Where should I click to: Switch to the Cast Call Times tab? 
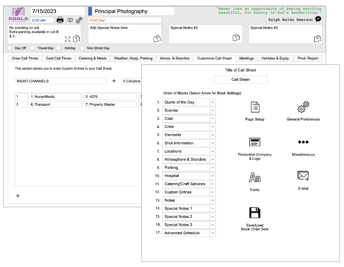click(58, 58)
